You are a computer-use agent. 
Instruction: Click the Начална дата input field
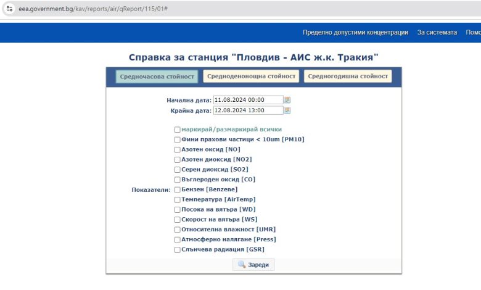[x=248, y=100]
